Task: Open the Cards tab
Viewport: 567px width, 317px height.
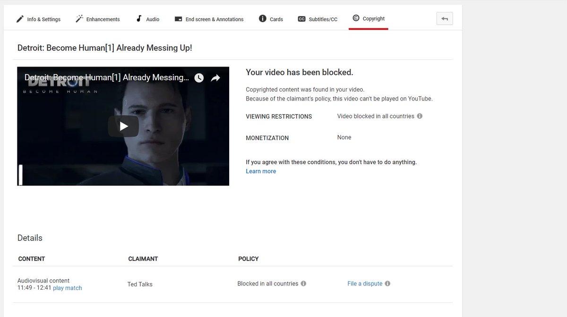Action: 271,19
